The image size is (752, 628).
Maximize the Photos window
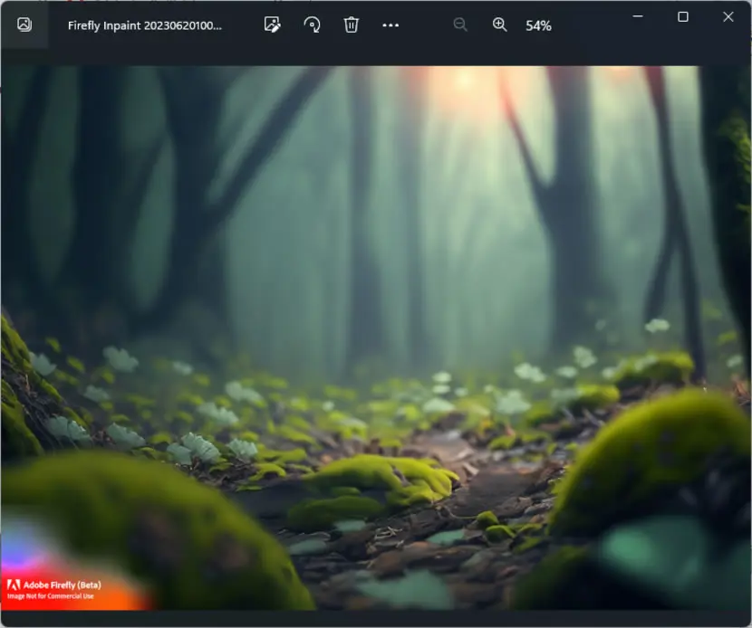(683, 17)
